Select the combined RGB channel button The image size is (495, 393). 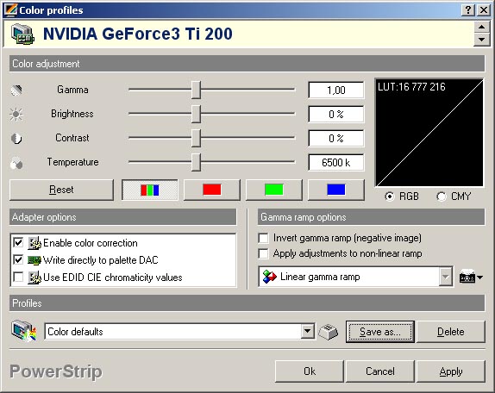(x=150, y=190)
